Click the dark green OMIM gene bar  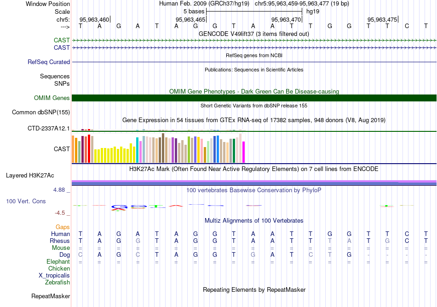254,98
